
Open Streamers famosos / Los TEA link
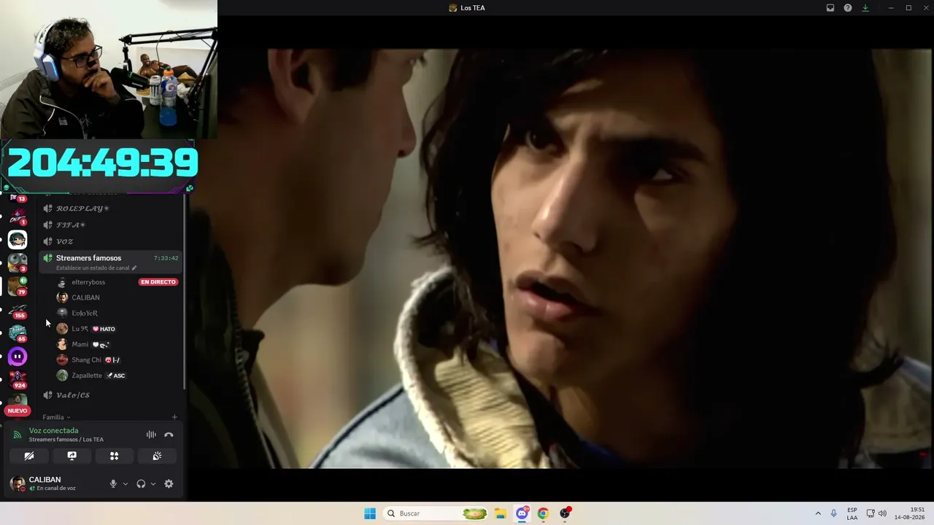(x=66, y=440)
